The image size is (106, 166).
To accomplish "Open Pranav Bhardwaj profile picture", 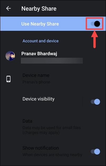I will [10, 56].
